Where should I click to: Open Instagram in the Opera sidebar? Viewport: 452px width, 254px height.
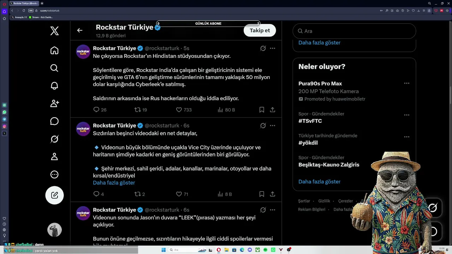(4, 126)
